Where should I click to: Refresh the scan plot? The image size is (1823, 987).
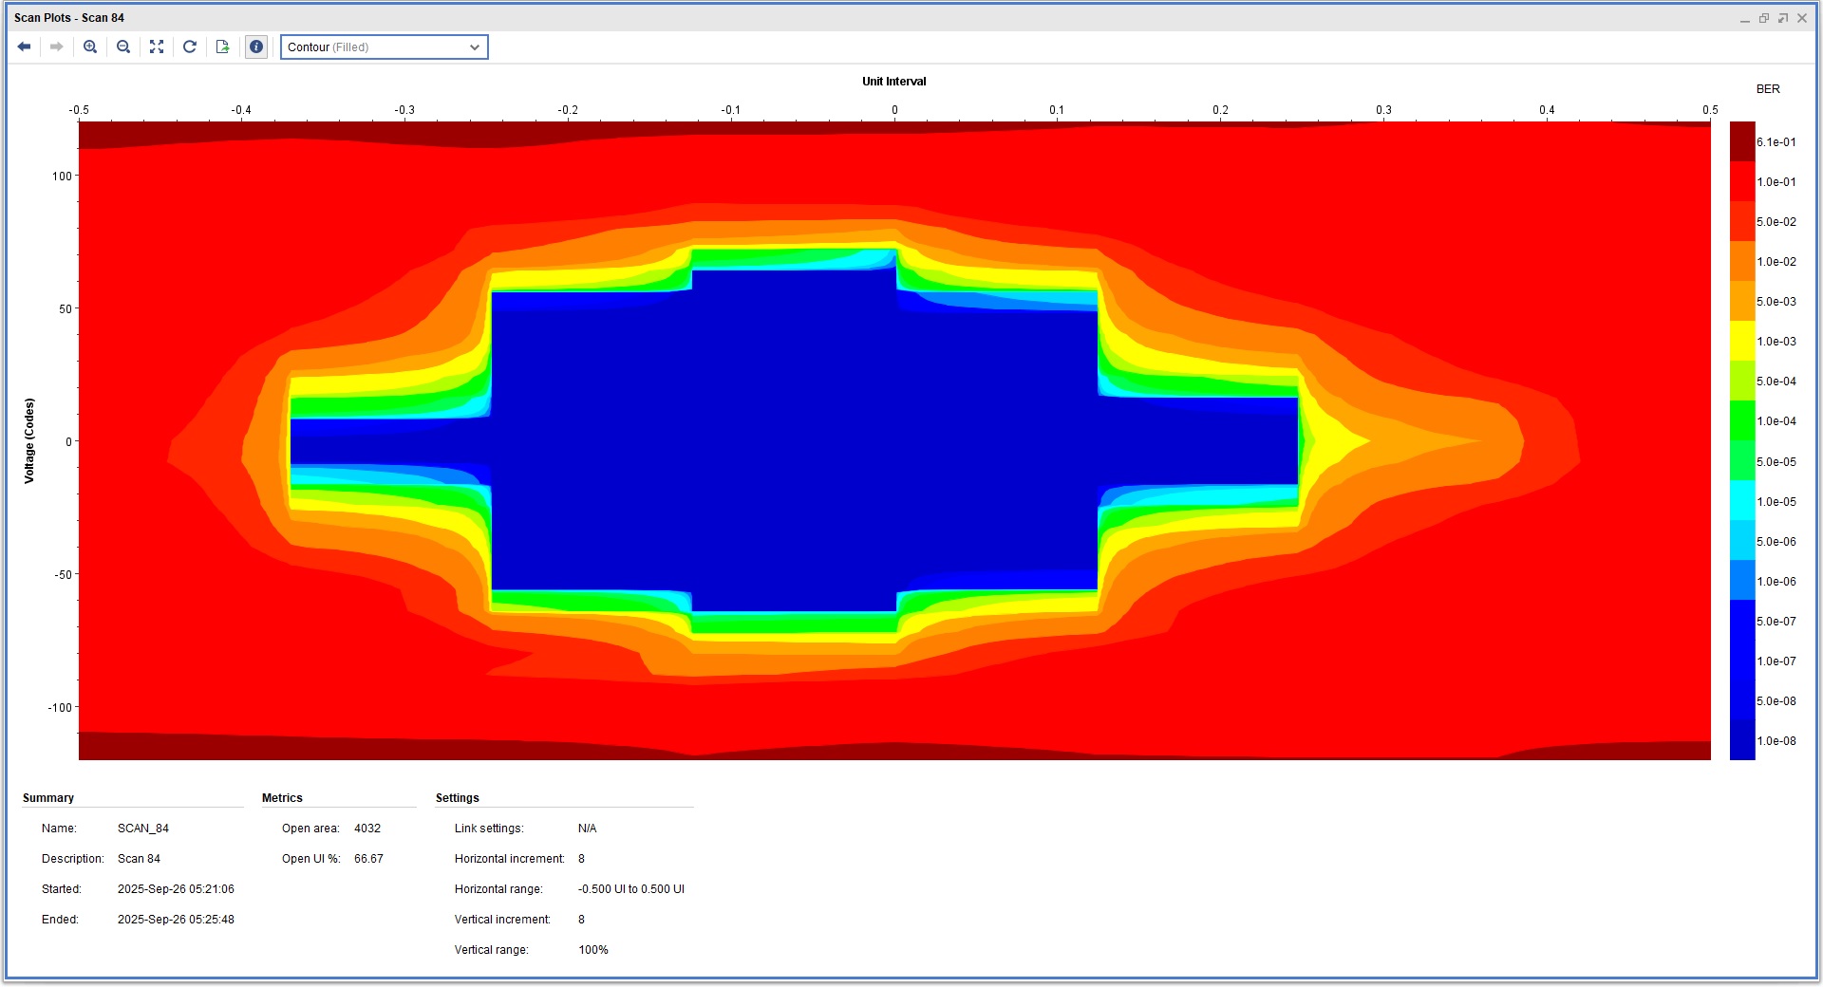coord(190,47)
